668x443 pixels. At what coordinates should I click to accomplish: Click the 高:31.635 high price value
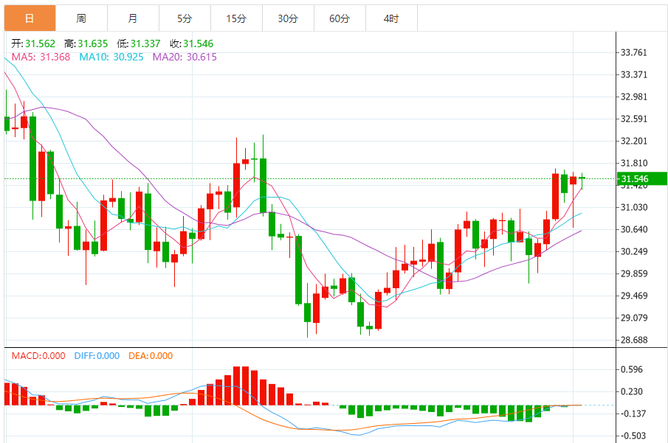tap(86, 43)
